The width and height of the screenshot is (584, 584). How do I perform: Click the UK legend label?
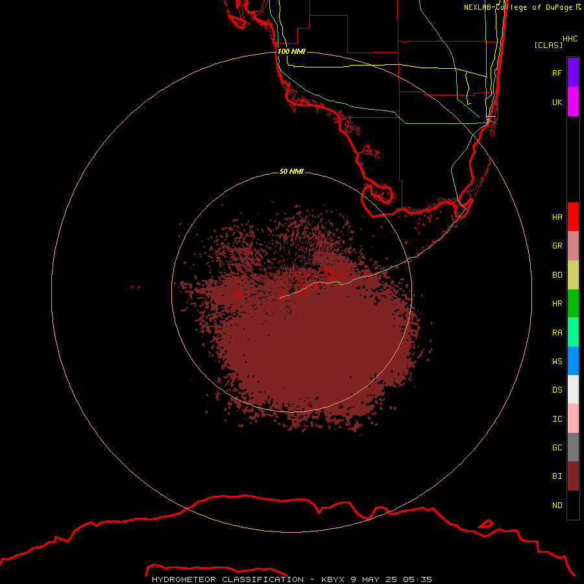[557, 102]
